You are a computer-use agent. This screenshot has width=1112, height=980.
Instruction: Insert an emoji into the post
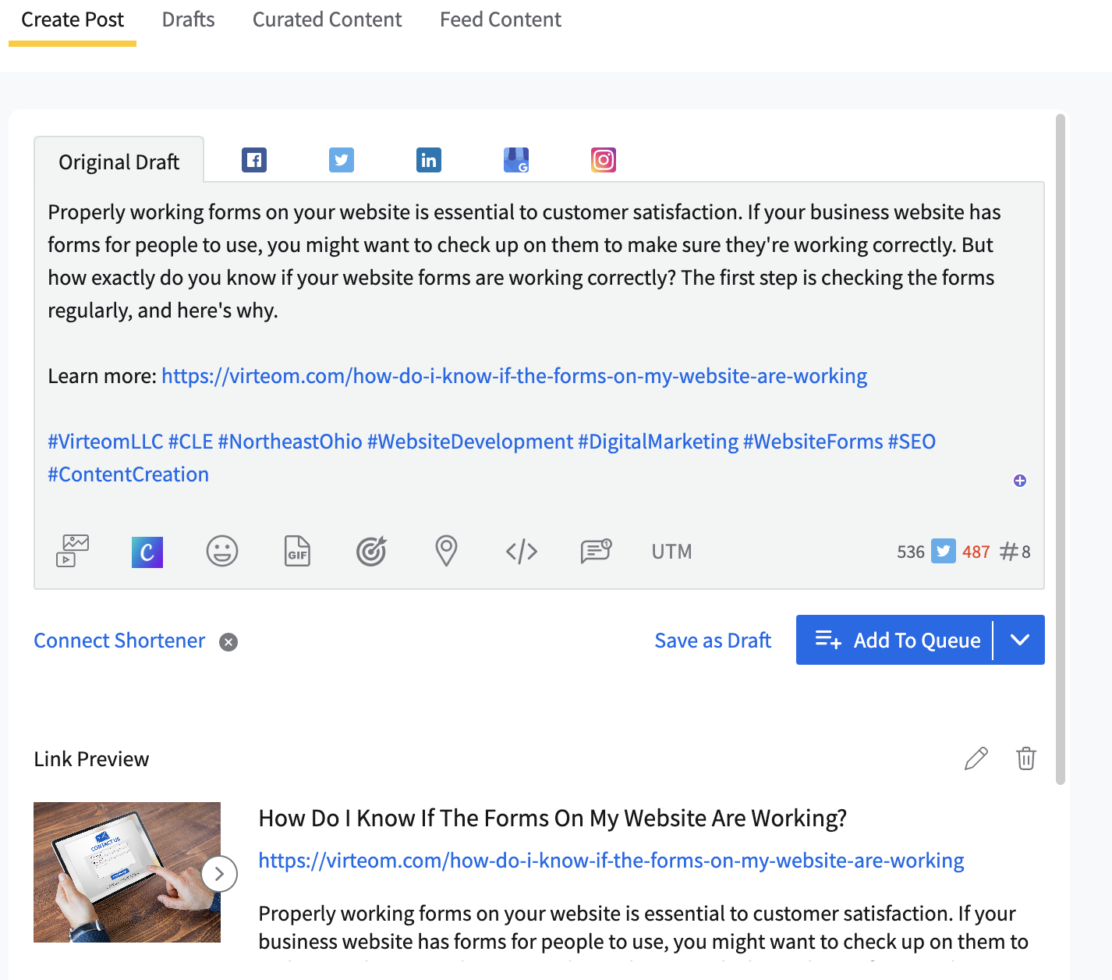(222, 552)
